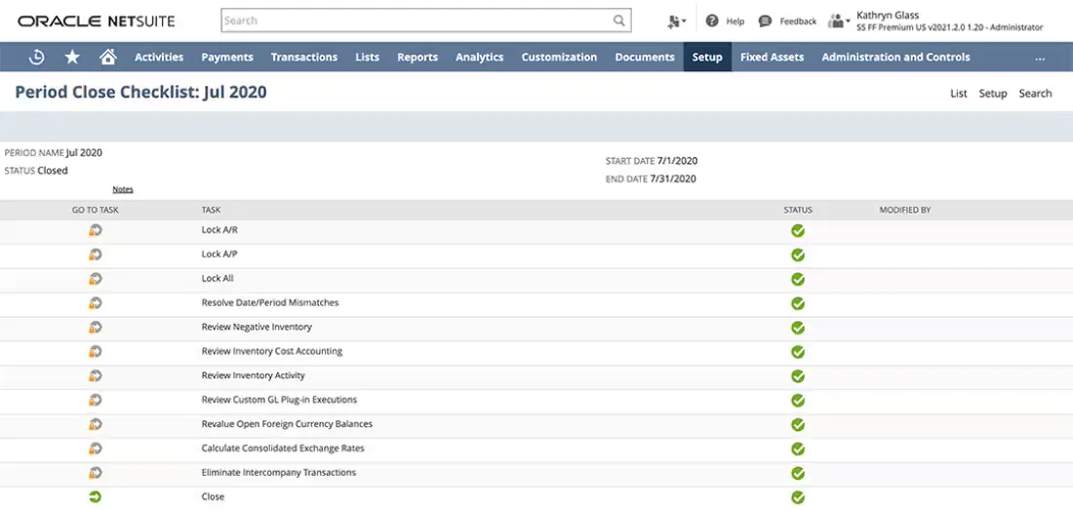Image resolution: width=1073 pixels, height=510 pixels.
Task: Go to the Review Negative Inventory task icon
Action: (96, 328)
